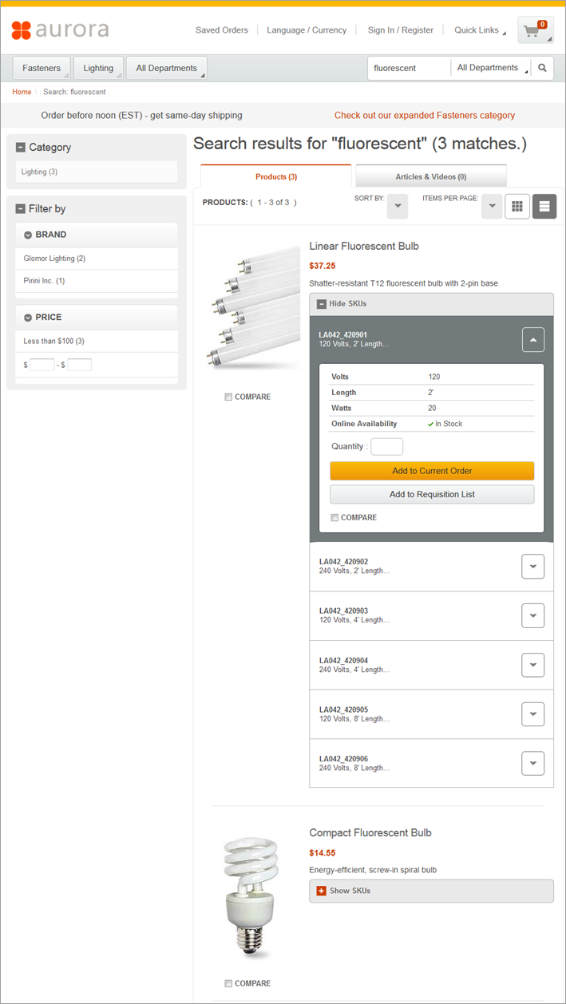
Task: Switch to grid view layout
Action: [x=517, y=206]
